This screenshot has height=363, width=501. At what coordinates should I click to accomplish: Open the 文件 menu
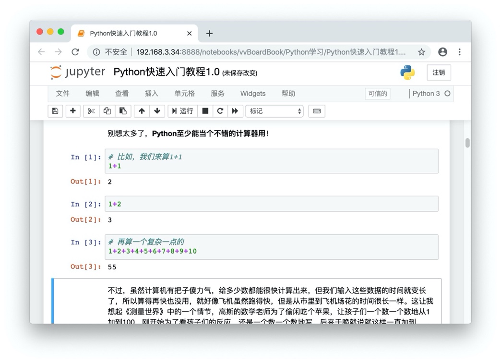(62, 93)
